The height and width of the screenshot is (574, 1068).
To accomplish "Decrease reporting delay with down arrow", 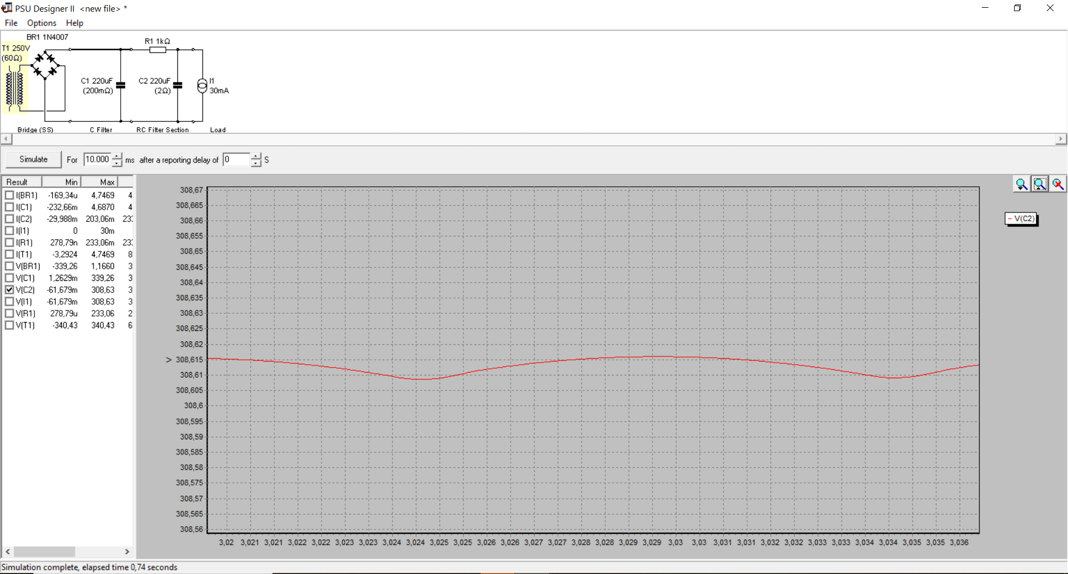I will pos(256,163).
